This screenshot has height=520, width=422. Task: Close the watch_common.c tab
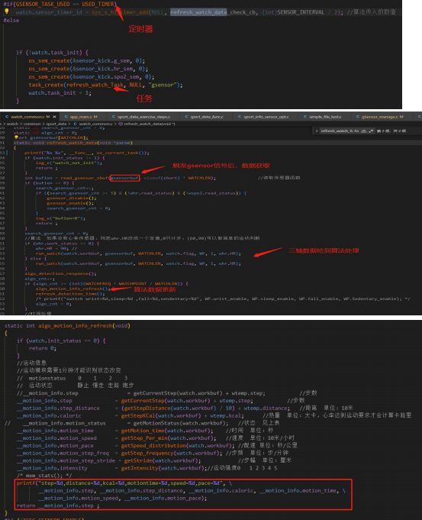coord(54,117)
